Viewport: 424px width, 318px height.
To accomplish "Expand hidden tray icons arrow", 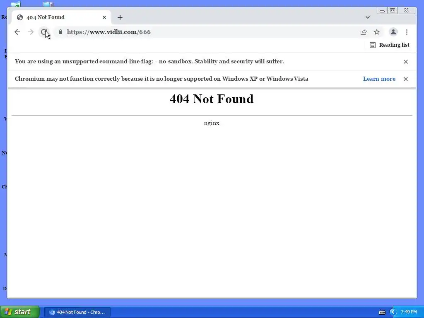I will point(393,312).
